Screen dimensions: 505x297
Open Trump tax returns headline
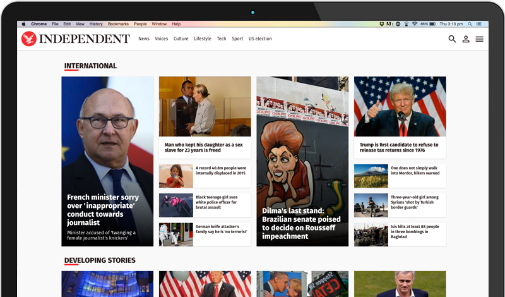(x=399, y=147)
